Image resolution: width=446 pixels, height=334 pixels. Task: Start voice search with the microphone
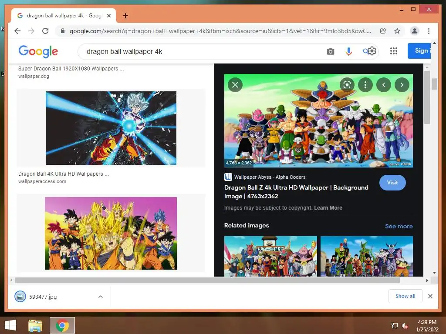click(348, 51)
